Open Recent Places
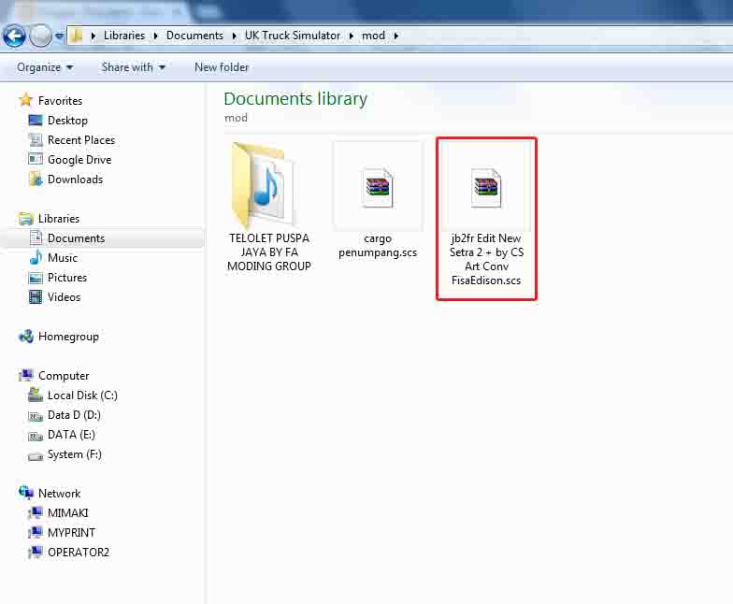This screenshot has width=733, height=604. pos(81,140)
